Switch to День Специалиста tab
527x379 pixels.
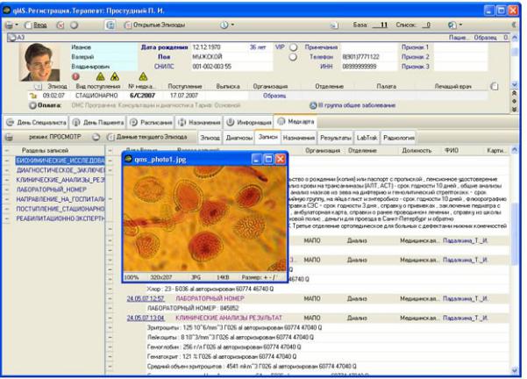[x=36, y=123]
